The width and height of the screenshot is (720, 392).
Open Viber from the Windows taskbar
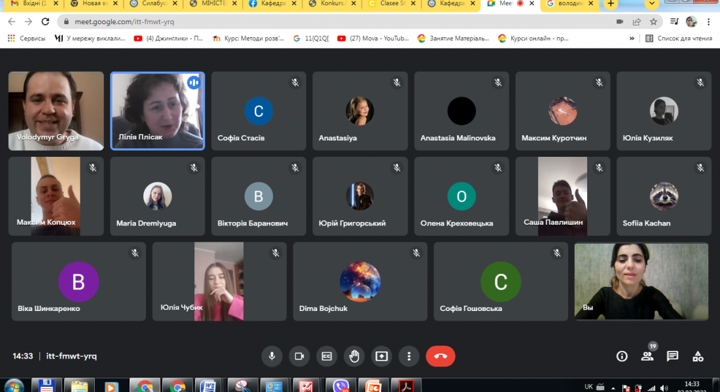341,386
